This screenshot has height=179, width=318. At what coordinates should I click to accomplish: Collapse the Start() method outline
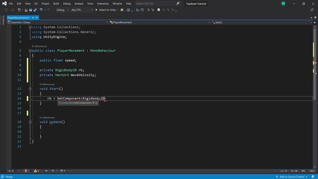tap(30, 89)
